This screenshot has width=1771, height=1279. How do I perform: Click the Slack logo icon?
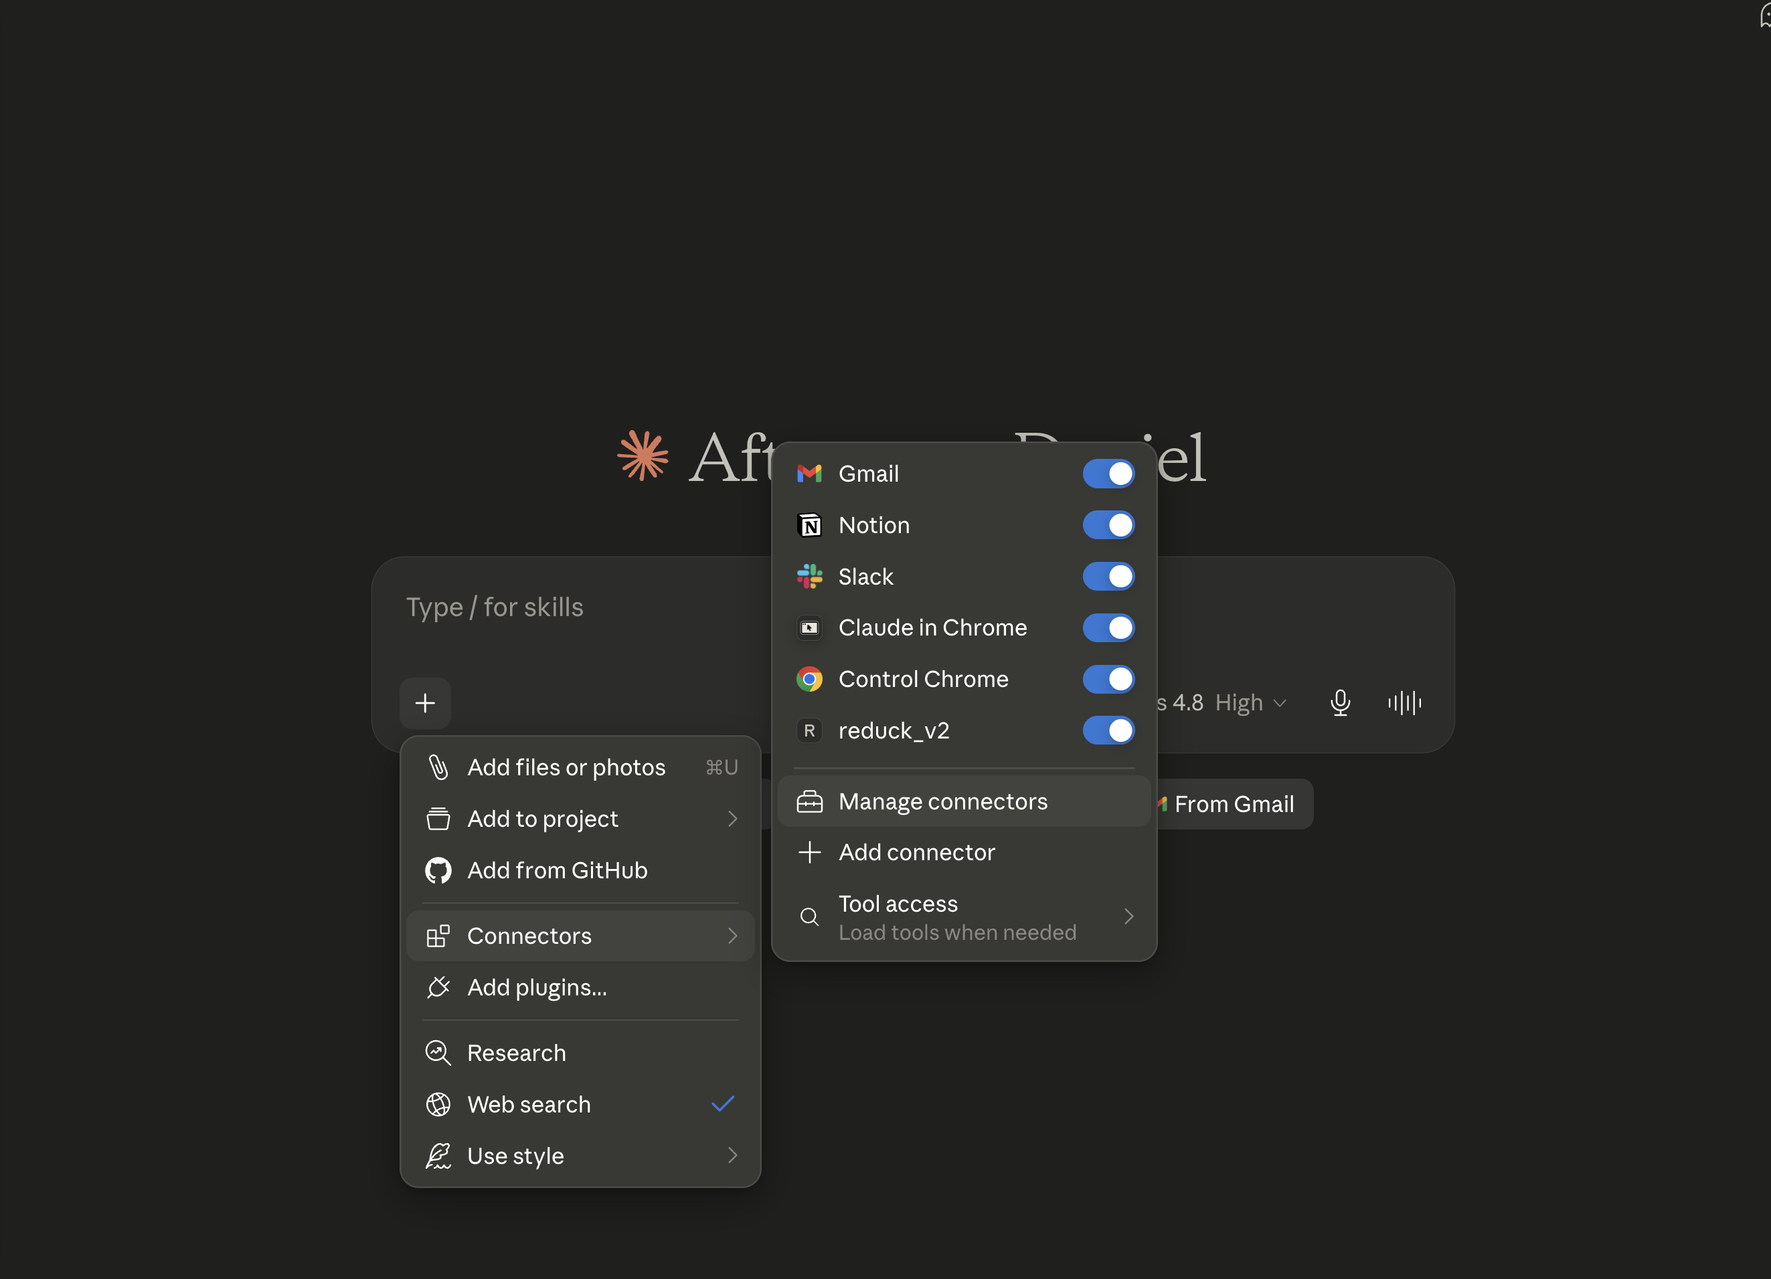point(810,577)
